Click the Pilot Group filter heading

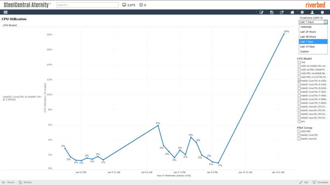[305, 128]
